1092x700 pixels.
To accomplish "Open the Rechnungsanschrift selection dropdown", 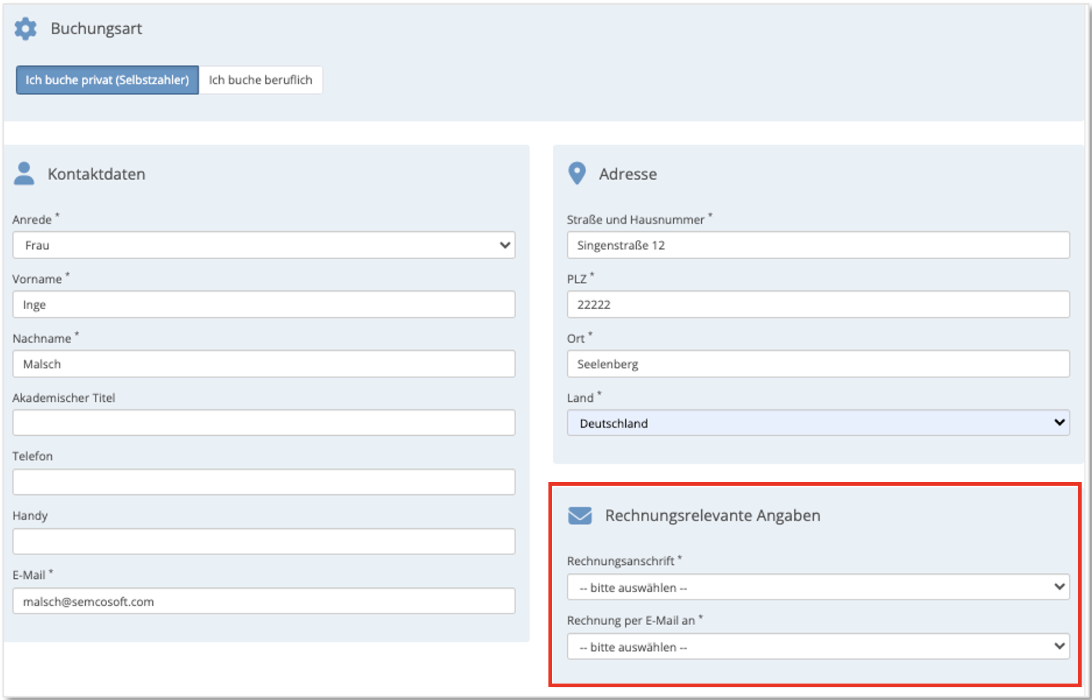I will click(x=817, y=587).
